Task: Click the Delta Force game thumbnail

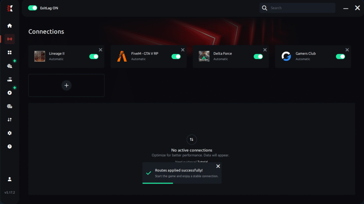Action: (204, 56)
